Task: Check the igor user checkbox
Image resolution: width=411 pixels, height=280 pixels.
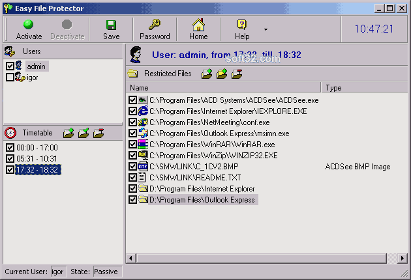Action: [10, 77]
